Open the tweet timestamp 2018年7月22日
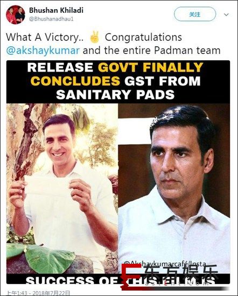This screenshot has width=238, height=296. tap(51, 293)
